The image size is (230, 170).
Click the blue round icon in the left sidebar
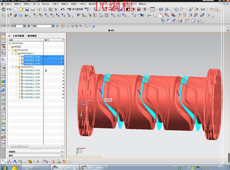pos(3,90)
